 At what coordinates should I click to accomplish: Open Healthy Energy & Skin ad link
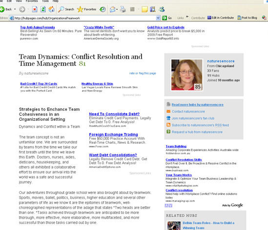tap(97, 84)
